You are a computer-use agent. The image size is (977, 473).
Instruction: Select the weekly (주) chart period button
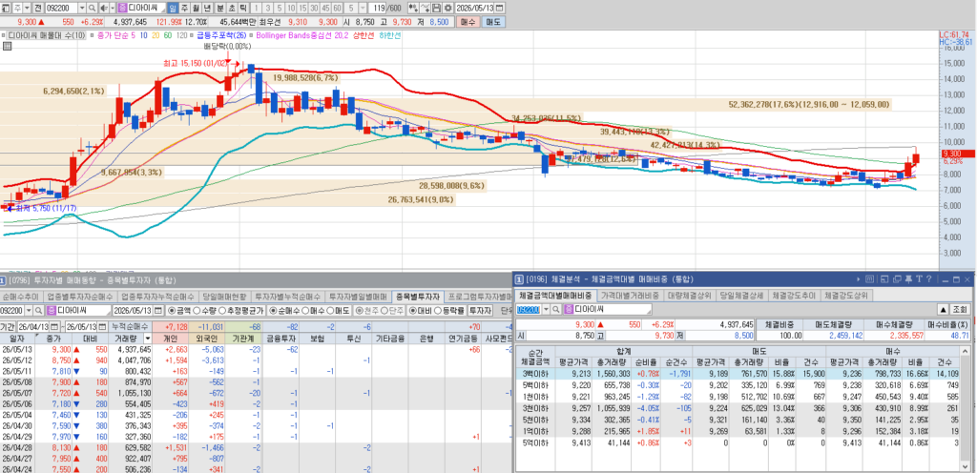point(184,8)
